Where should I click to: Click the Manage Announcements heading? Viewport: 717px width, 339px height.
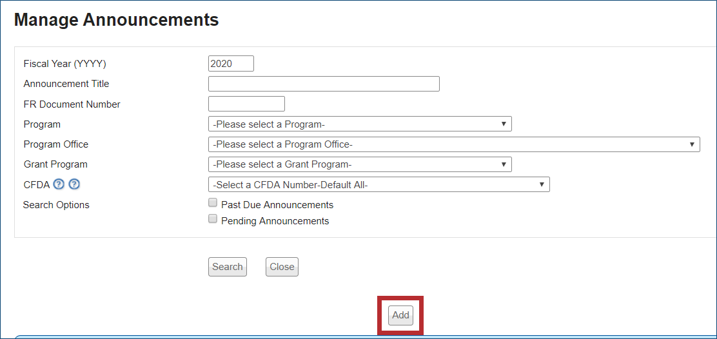tap(116, 20)
